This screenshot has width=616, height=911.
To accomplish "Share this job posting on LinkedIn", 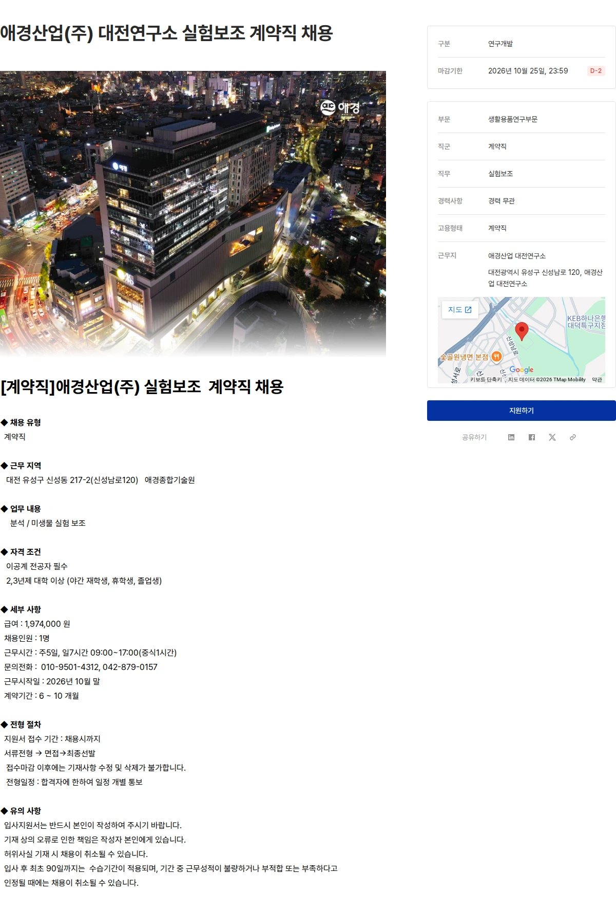I will click(511, 437).
